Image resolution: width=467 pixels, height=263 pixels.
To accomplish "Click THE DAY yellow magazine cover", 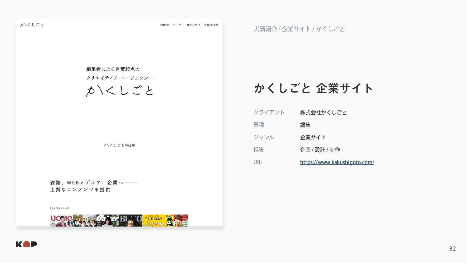I will click(x=153, y=221).
